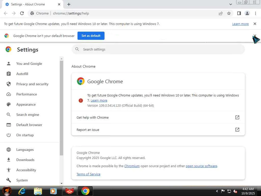Click version text 109.0.5414.120
Viewport: 261px width, 196px height.
(x=110, y=105)
